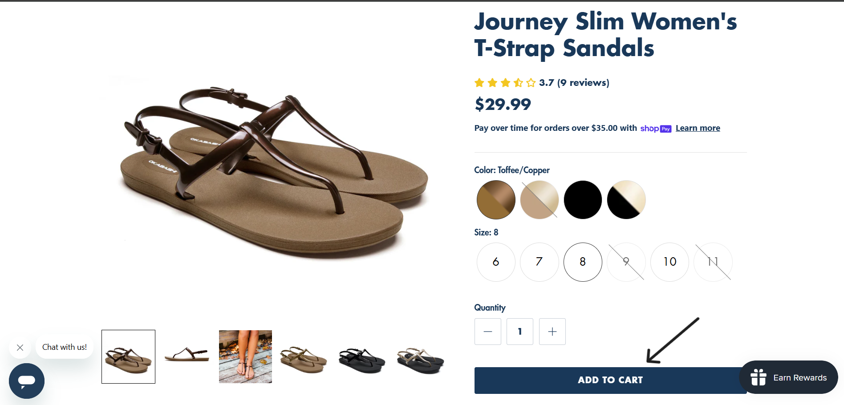844x405 pixels.
Task: Click the star rating icons
Action: tap(505, 83)
